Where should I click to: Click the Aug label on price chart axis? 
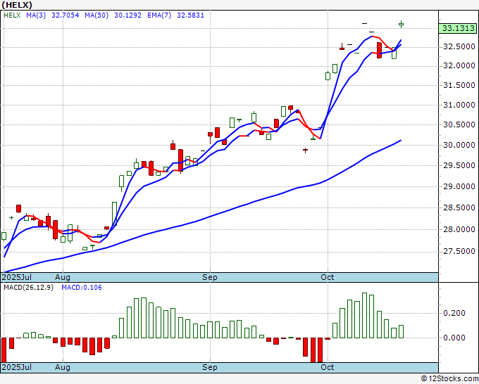[63, 277]
